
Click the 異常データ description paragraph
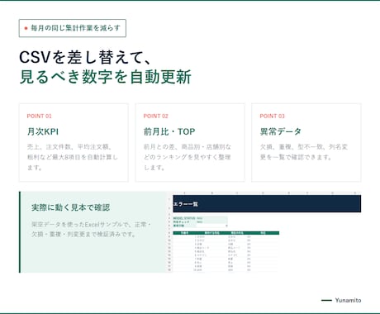304,152
